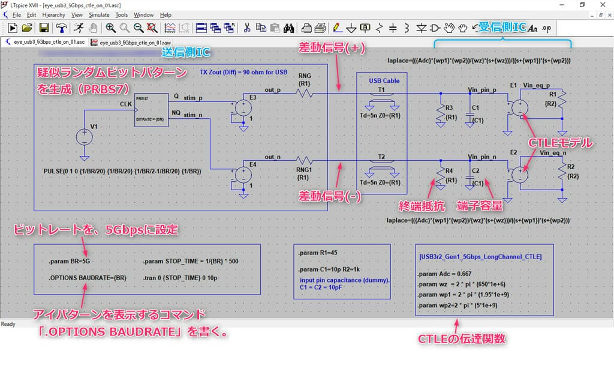Add a text annotation with Aa tool
The width and height of the screenshot is (614, 372).
[532, 27]
